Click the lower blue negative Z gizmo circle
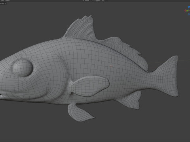Image resolution: width=190 pixels, height=142 pixels. (x=189, y=14)
